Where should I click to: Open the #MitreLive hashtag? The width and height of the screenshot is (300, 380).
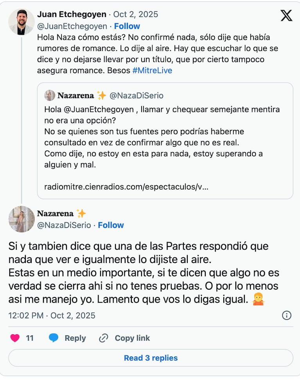[x=152, y=70]
